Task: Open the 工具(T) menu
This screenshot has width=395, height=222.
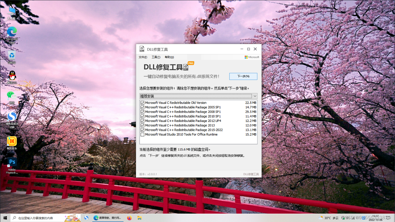Action: [x=156, y=57]
